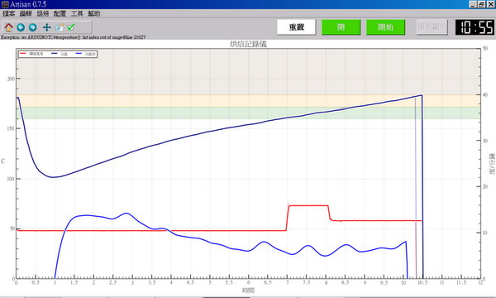The image size is (496, 298).
Task: Click the 烘焙記錄儀 chart title
Action: [x=248, y=44]
